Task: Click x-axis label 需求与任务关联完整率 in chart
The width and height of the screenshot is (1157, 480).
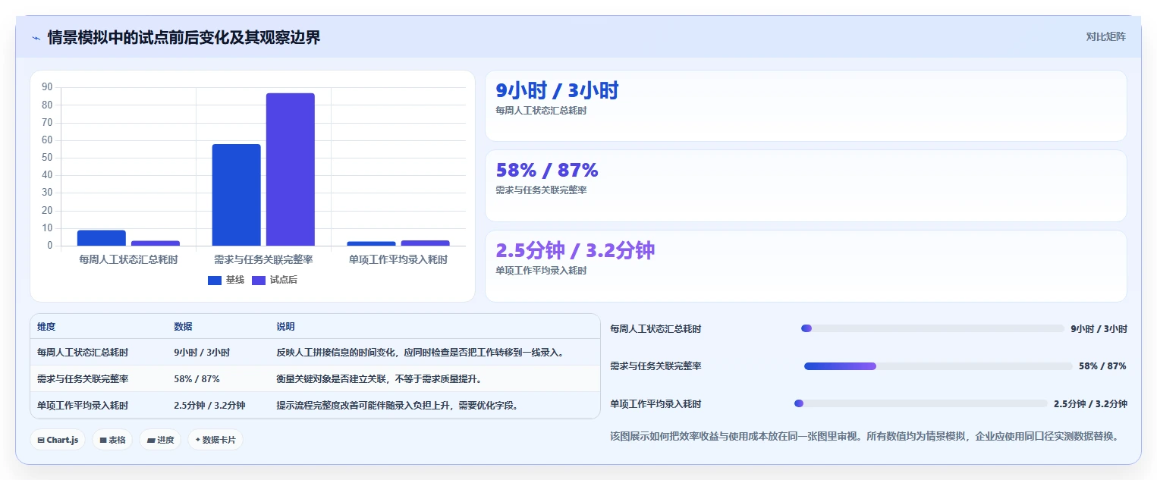Action: click(x=263, y=259)
